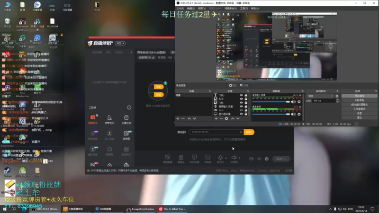Open the scene transition type dropdown

320,96
